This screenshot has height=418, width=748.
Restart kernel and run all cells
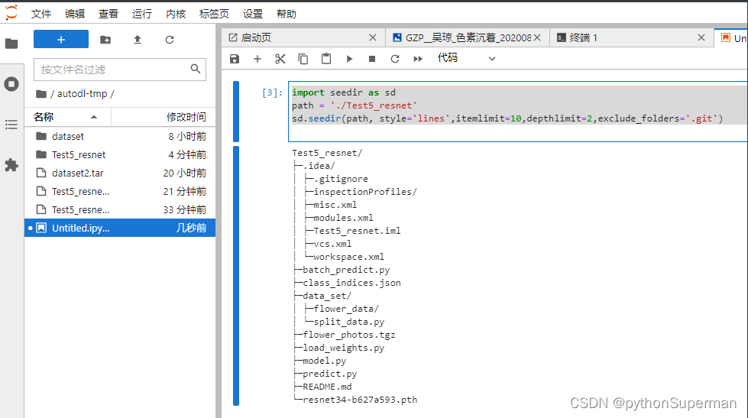click(418, 59)
